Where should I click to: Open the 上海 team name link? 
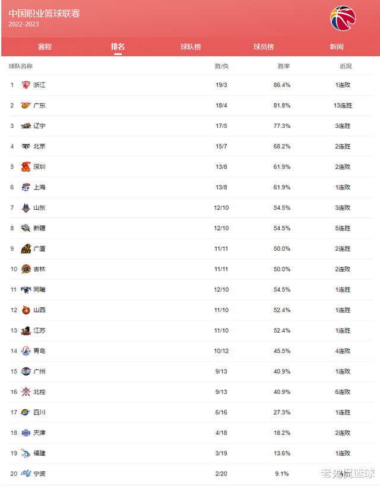[x=39, y=187]
